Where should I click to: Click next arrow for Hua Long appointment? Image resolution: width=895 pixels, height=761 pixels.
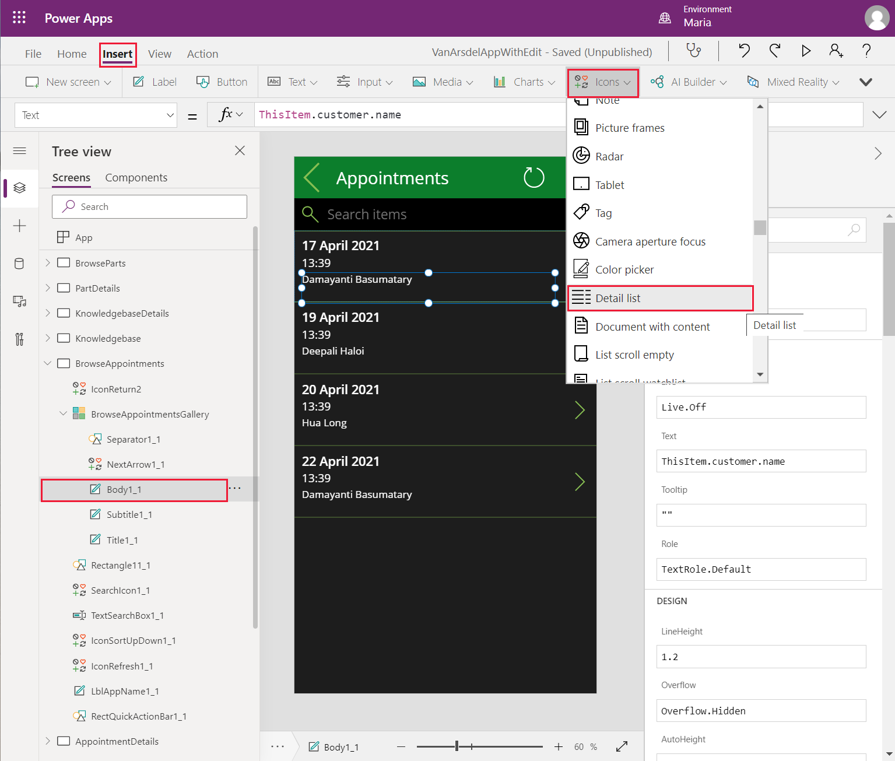580,410
